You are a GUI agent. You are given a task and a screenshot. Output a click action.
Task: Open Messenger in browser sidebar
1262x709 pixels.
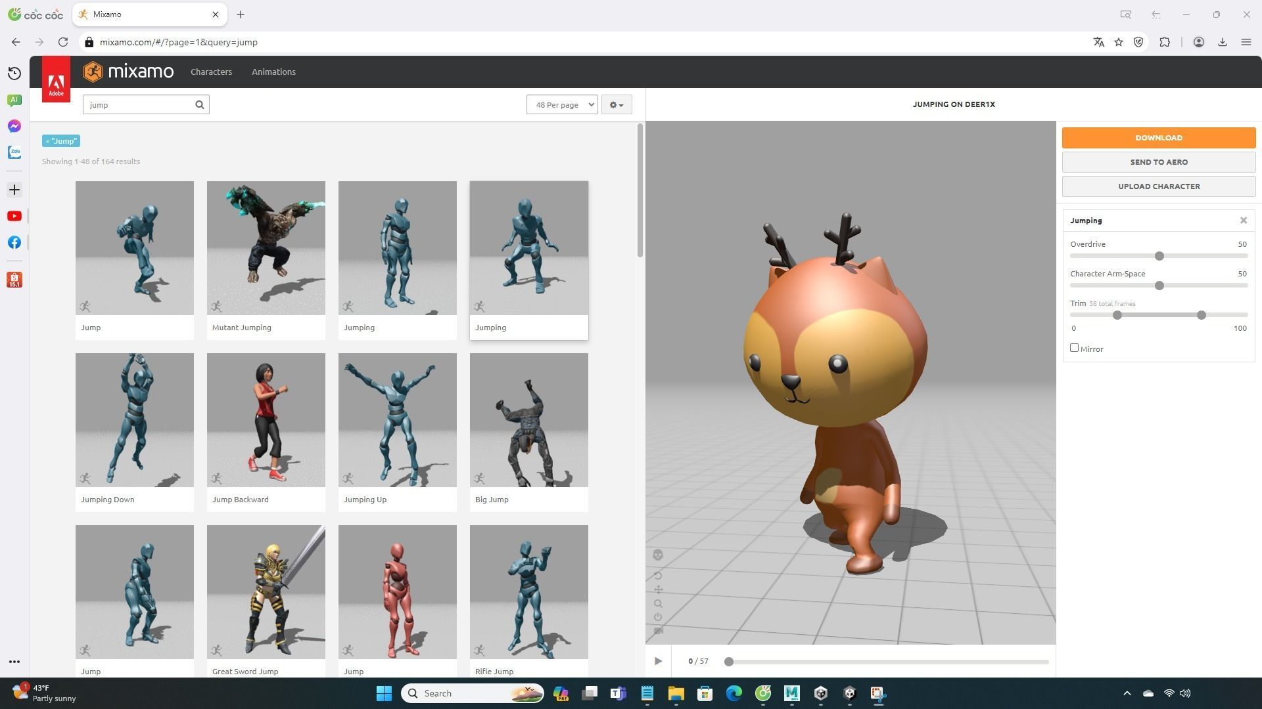pos(14,126)
